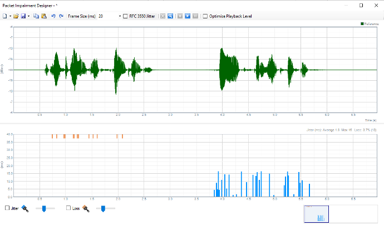
Task: Undo the last edit
Action: [53, 16]
